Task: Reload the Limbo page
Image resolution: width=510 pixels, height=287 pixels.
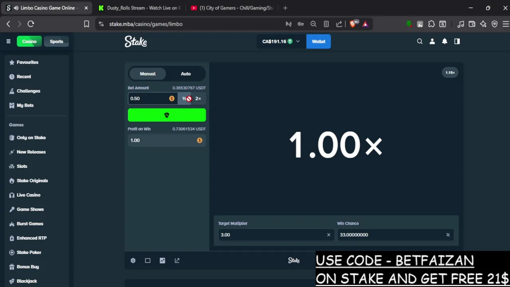Action: (31, 24)
